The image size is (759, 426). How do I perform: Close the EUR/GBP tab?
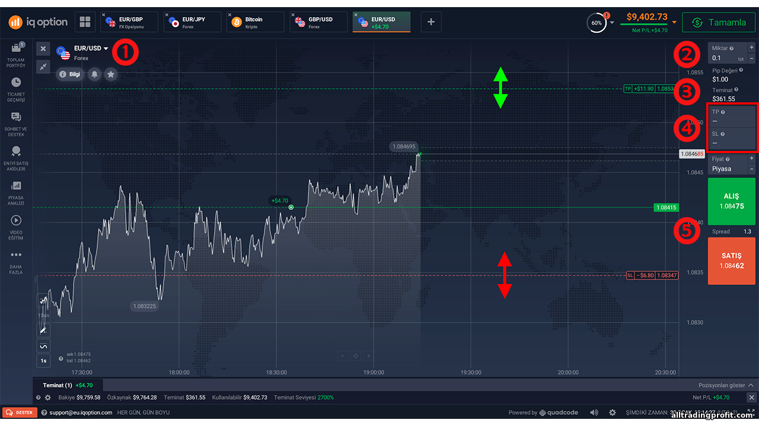tap(104, 15)
